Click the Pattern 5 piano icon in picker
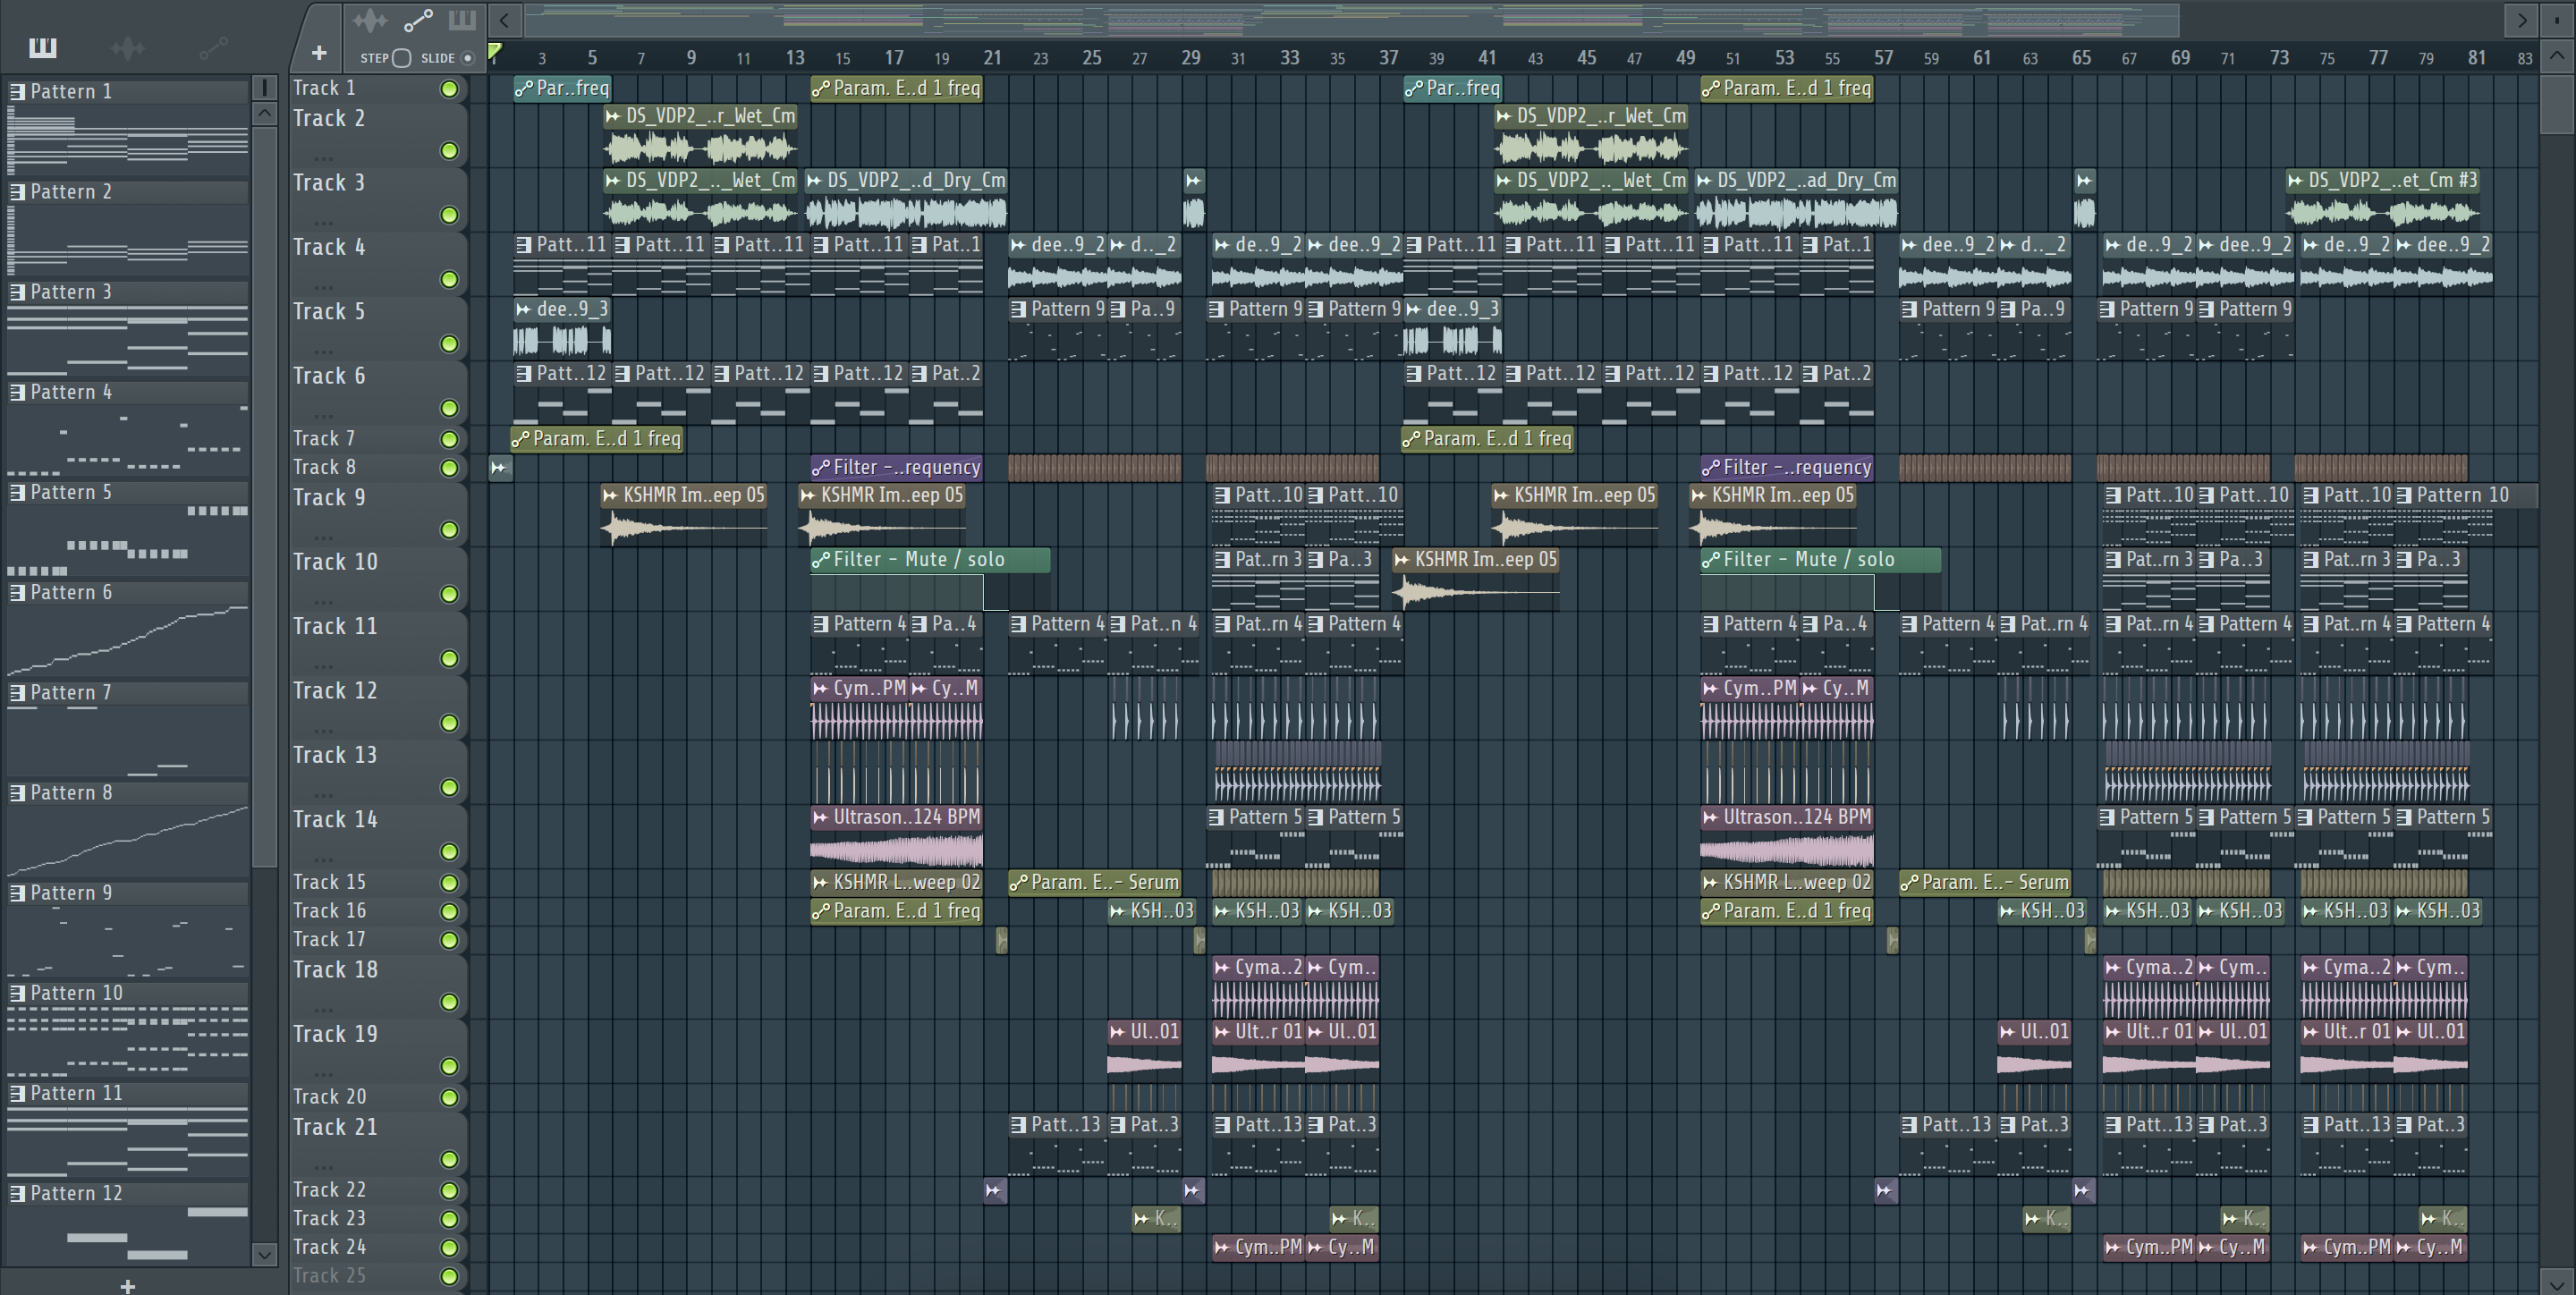Viewport: 2576px width, 1295px height. [17, 492]
